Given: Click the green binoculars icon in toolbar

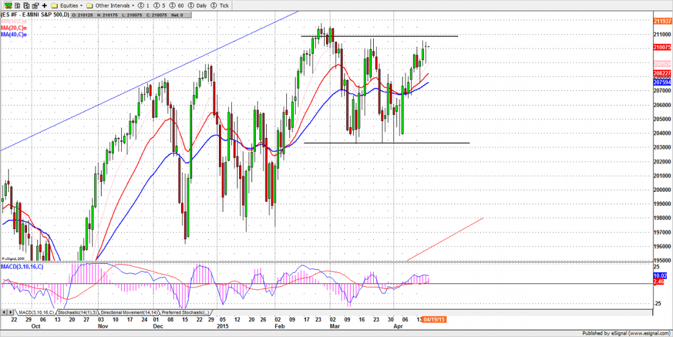Looking at the screenshot, I should (x=8, y=5).
